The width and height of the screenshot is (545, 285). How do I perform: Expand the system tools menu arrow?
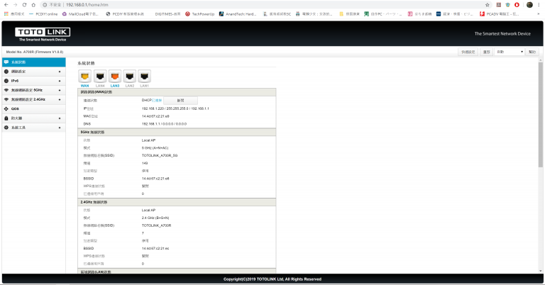[60, 128]
